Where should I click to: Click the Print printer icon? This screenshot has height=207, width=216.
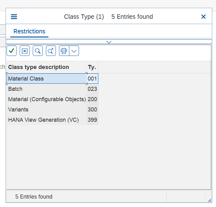pos(64,51)
